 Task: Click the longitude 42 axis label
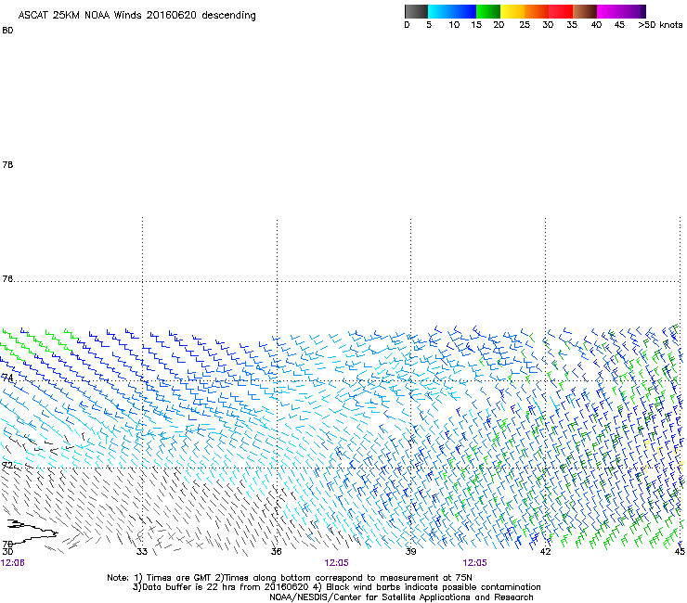[x=545, y=551]
